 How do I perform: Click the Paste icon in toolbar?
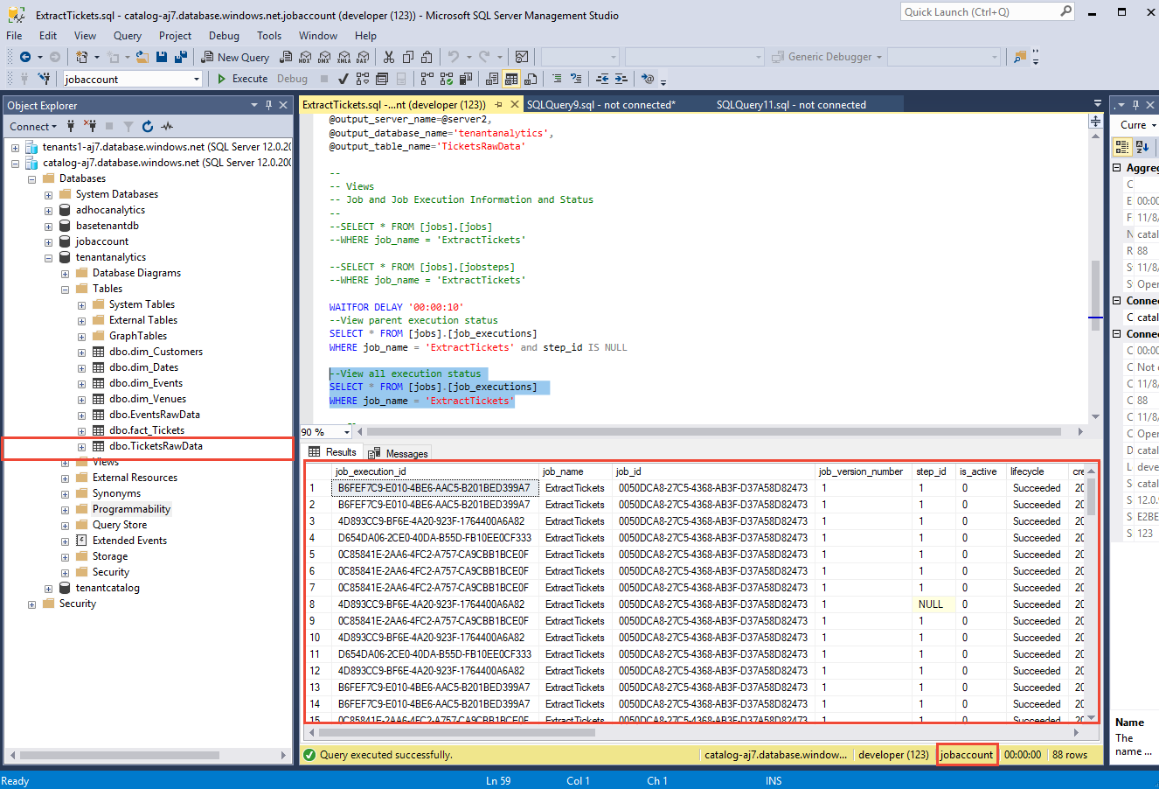point(427,57)
